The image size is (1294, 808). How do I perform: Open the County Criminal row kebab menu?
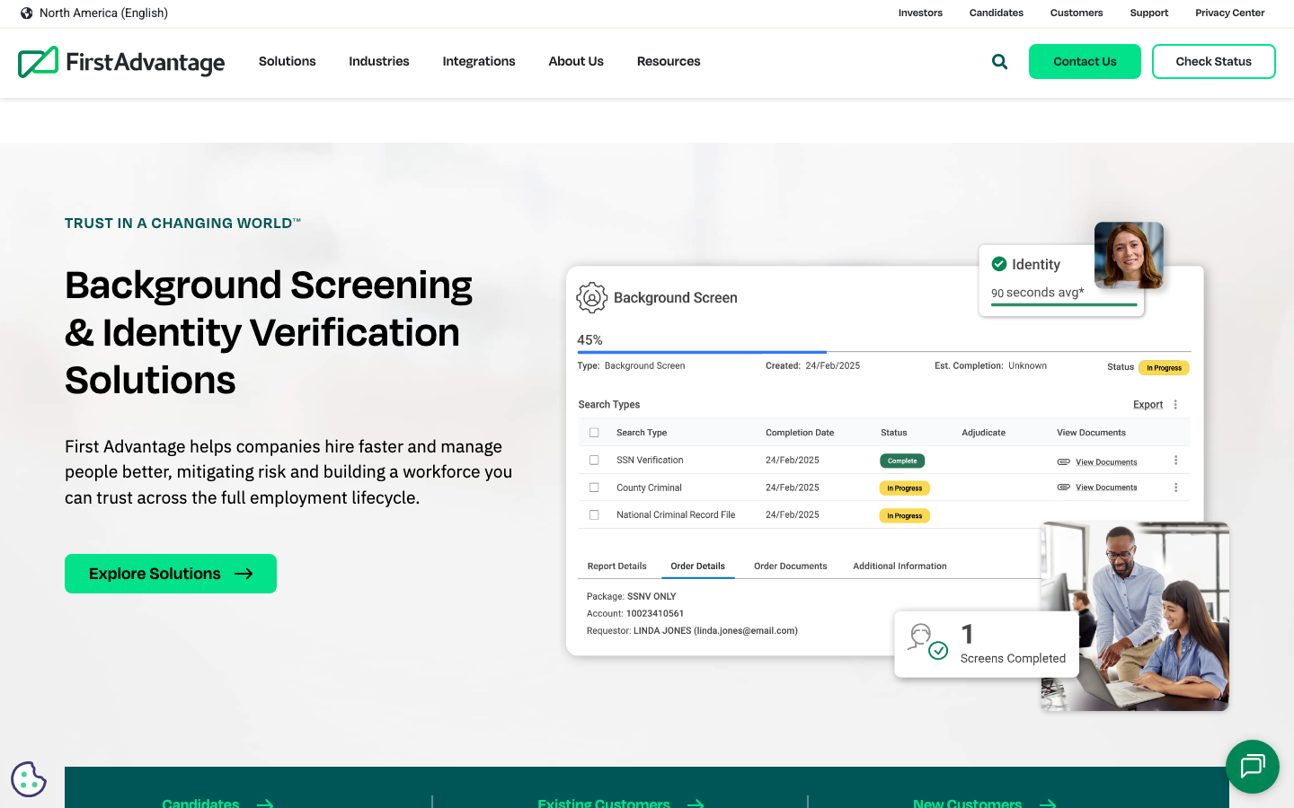[x=1175, y=487]
